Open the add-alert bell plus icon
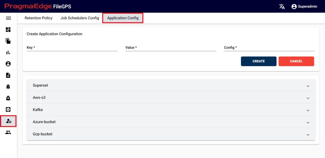The height and width of the screenshot is (158, 325). pos(8,98)
